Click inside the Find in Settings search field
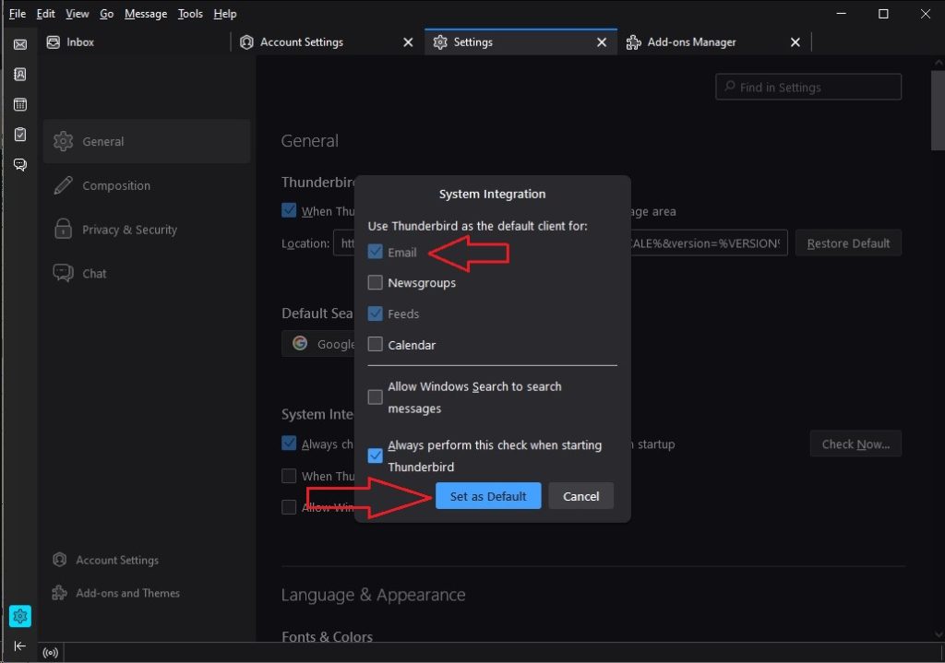 click(x=807, y=87)
